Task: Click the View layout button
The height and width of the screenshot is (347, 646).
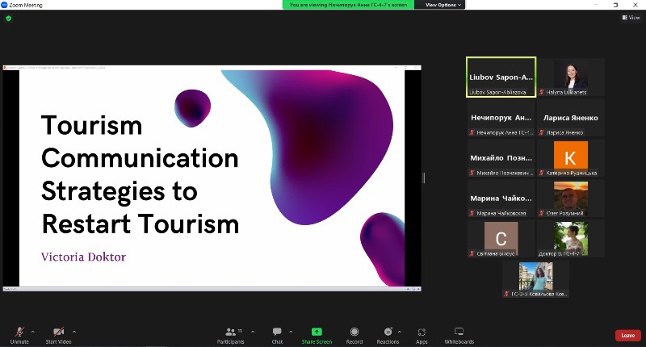Action: click(631, 17)
